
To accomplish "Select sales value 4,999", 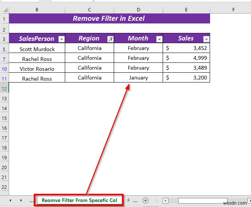I will tap(186, 58).
